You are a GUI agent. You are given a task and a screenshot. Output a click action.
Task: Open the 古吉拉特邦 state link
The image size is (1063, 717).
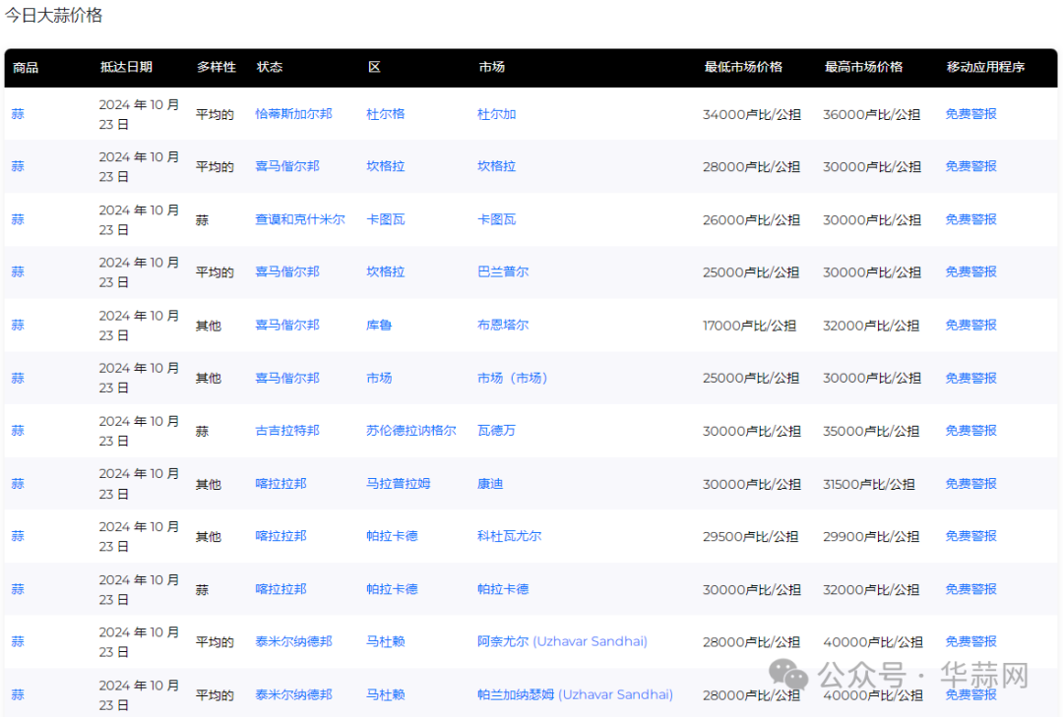(x=286, y=431)
